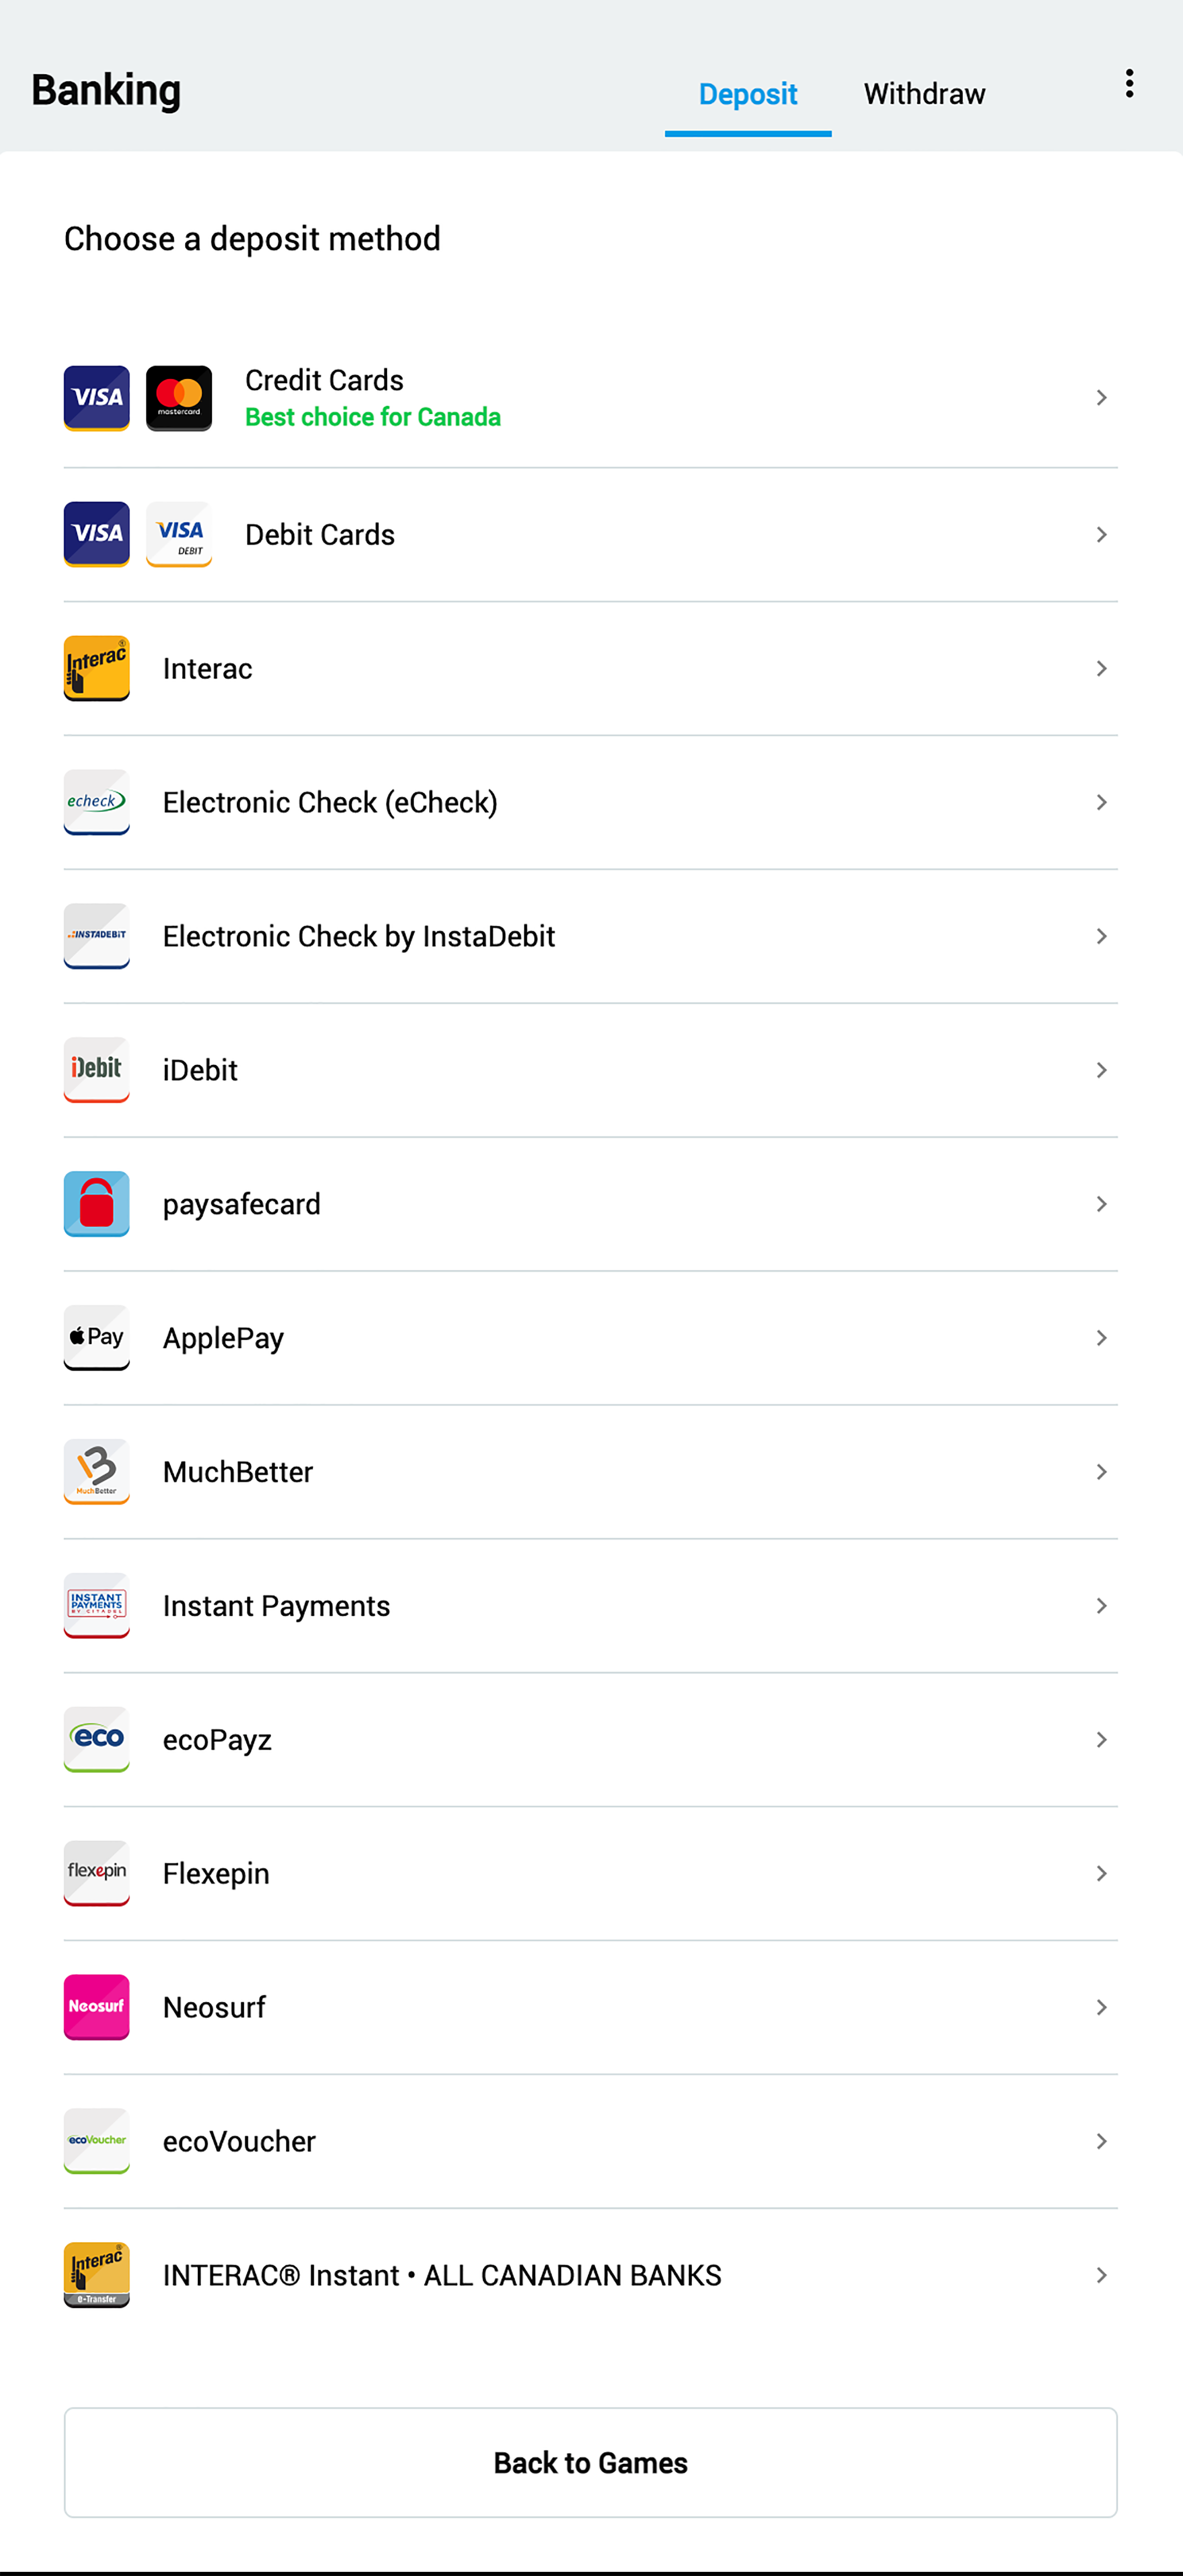The height and width of the screenshot is (2576, 1183).
Task: Expand Instant Payments with its chevron
Action: pos(1101,1605)
